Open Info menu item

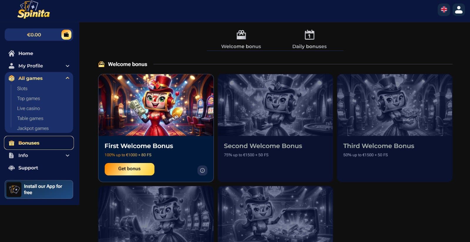point(39,155)
